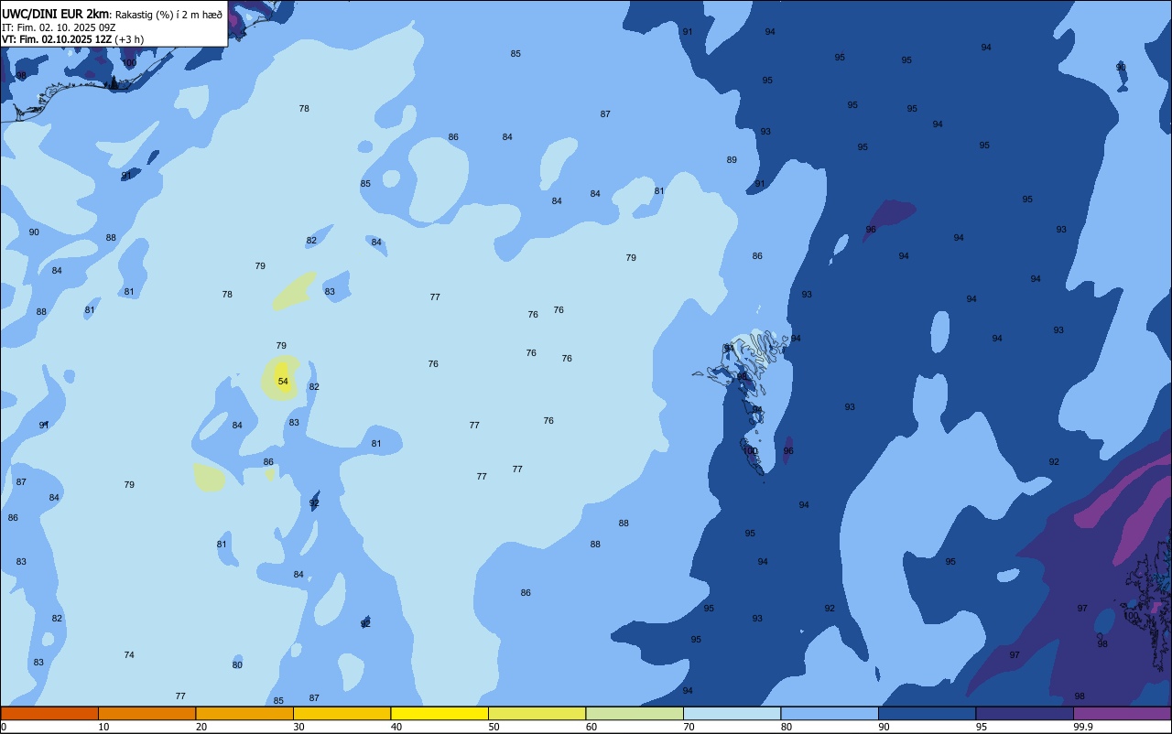This screenshot has width=1172, height=734.
Task: Click the '30' legend tick label
Action: (x=299, y=727)
